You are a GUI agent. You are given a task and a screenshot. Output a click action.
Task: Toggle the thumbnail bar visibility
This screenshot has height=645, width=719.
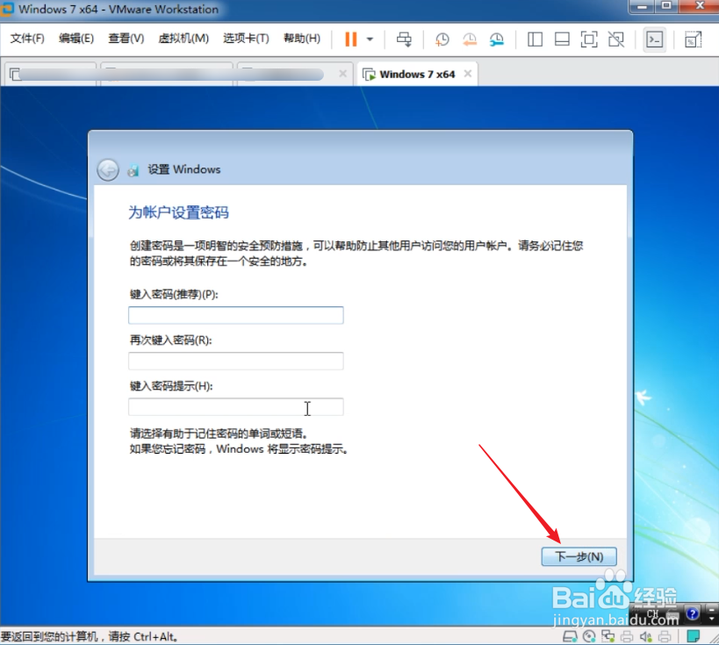(563, 39)
